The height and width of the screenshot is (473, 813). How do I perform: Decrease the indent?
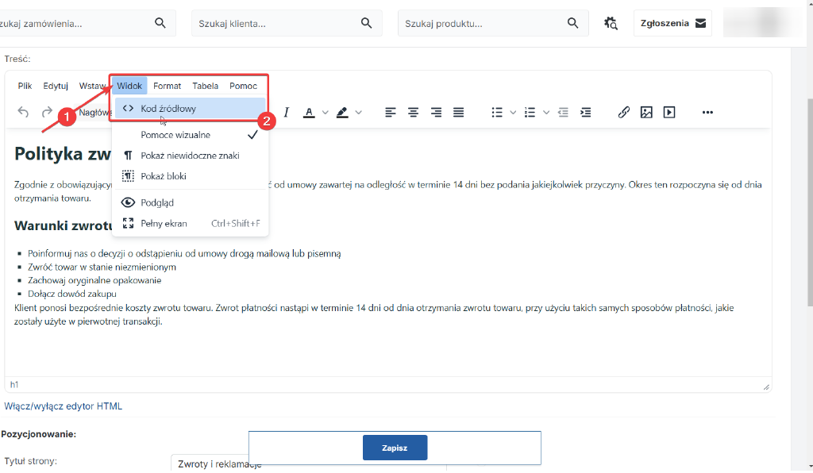coord(563,113)
